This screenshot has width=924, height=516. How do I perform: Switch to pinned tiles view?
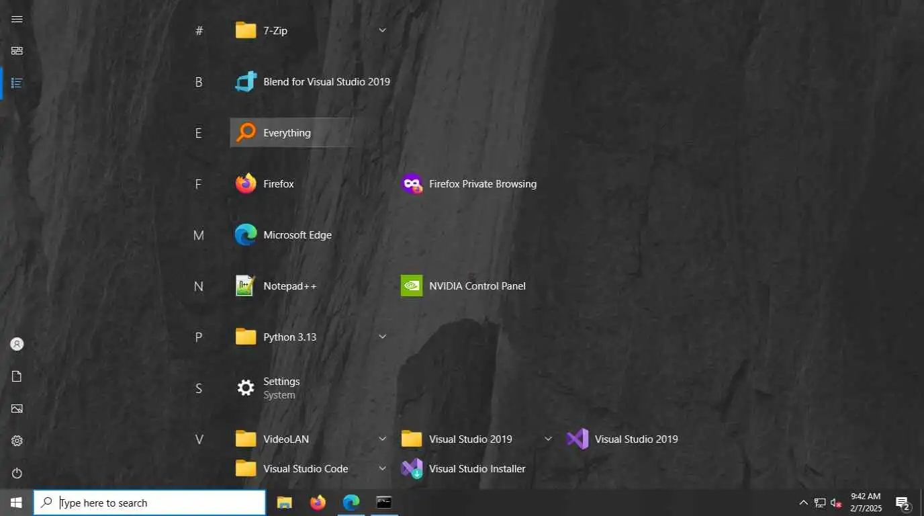(17, 51)
